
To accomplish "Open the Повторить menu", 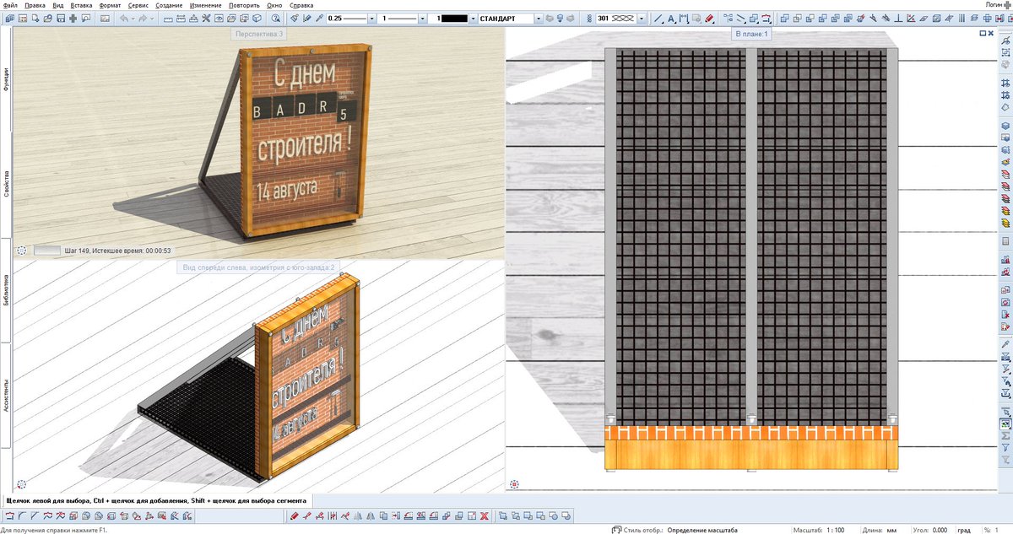I will (x=244, y=5).
